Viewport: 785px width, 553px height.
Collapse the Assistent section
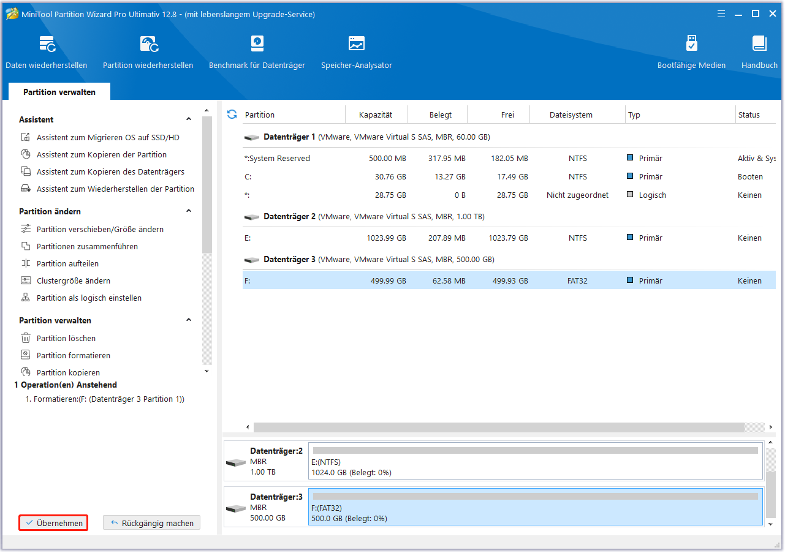tap(189, 119)
